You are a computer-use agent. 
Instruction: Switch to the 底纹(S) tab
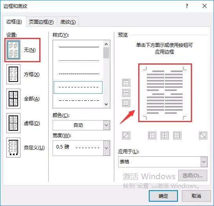click(x=68, y=22)
